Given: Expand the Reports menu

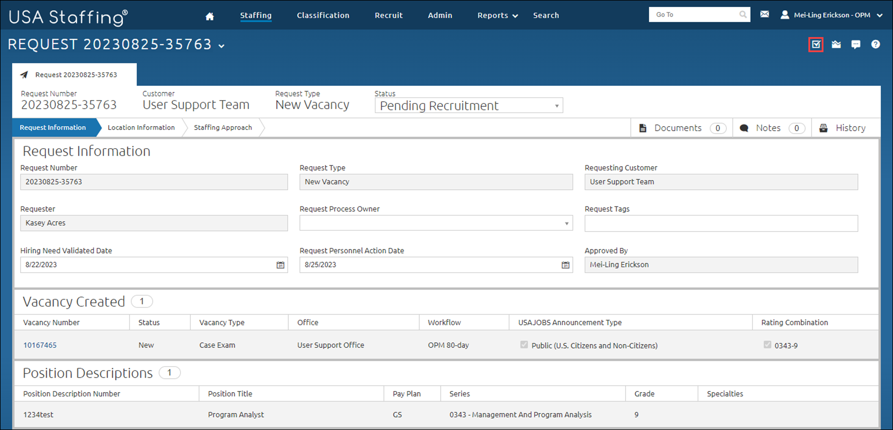Looking at the screenshot, I should 498,15.
